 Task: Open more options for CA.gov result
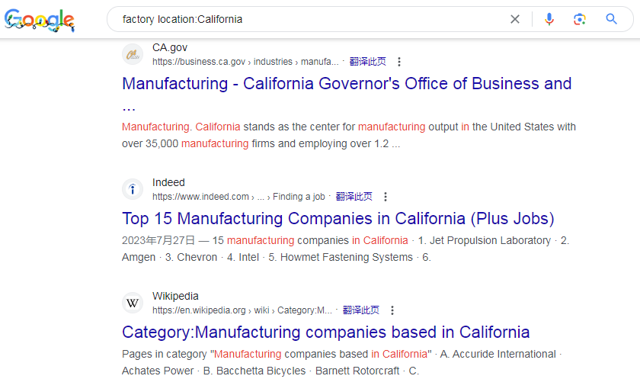point(398,62)
